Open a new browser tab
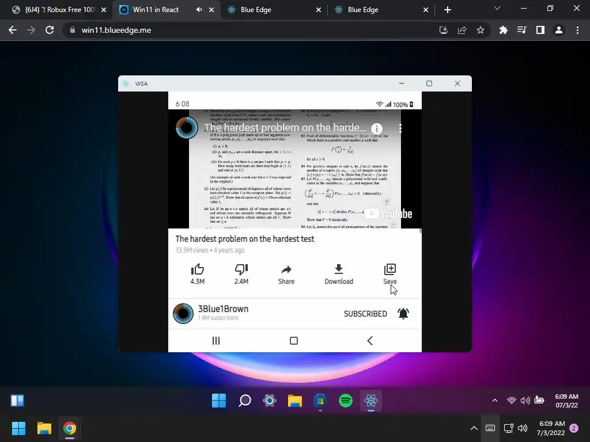This screenshot has height=442, width=590. coord(447,10)
